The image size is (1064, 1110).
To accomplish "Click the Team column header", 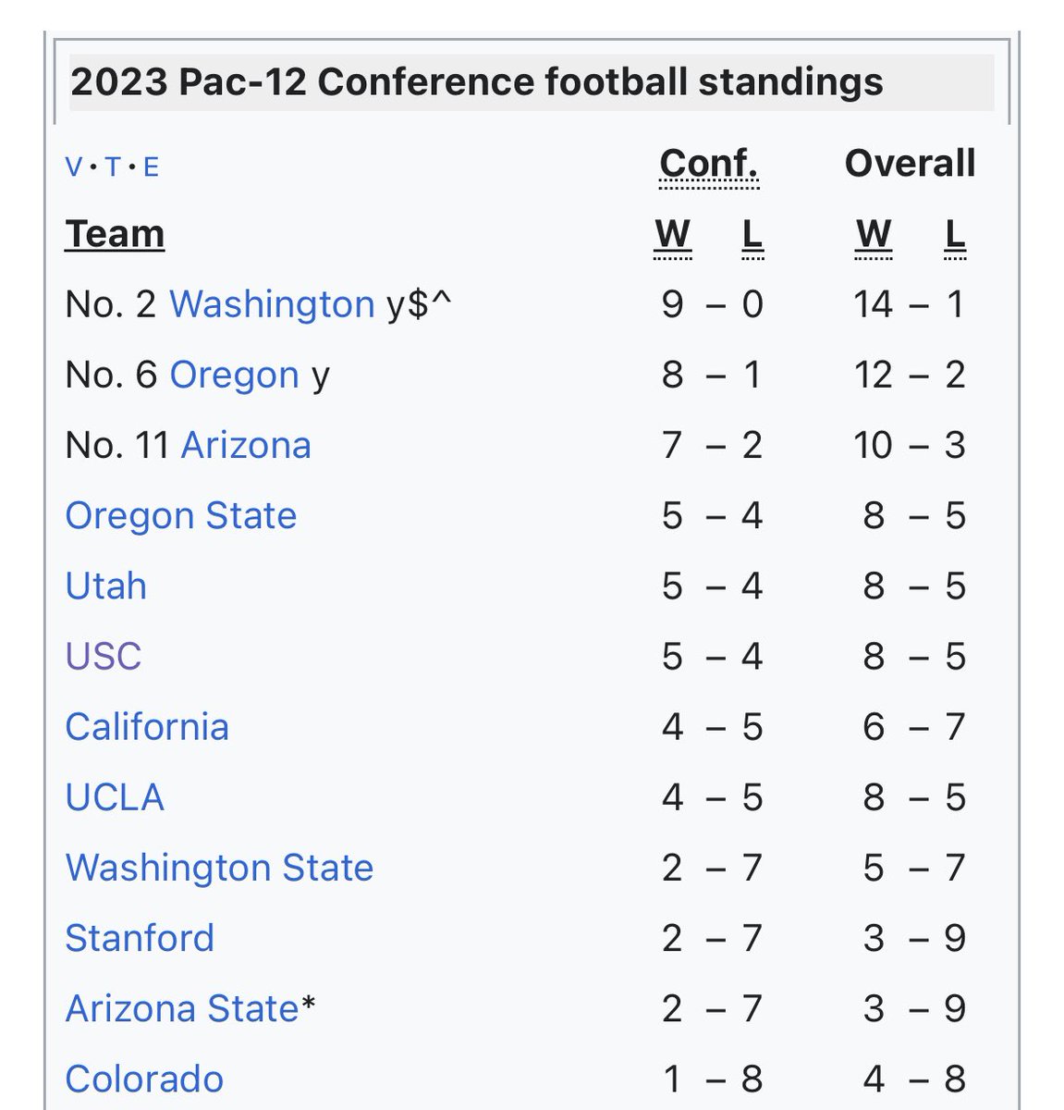I will click(115, 234).
